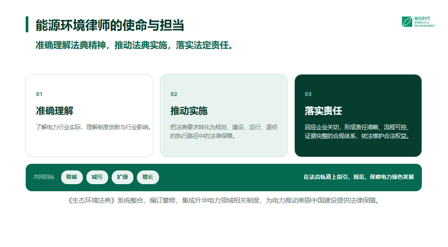Click the 准确理解 card heading
448x247 pixels.
tap(55, 111)
